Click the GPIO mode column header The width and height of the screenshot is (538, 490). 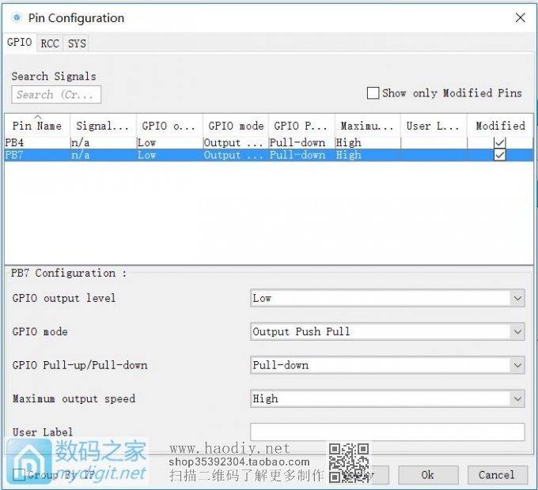[236, 126]
